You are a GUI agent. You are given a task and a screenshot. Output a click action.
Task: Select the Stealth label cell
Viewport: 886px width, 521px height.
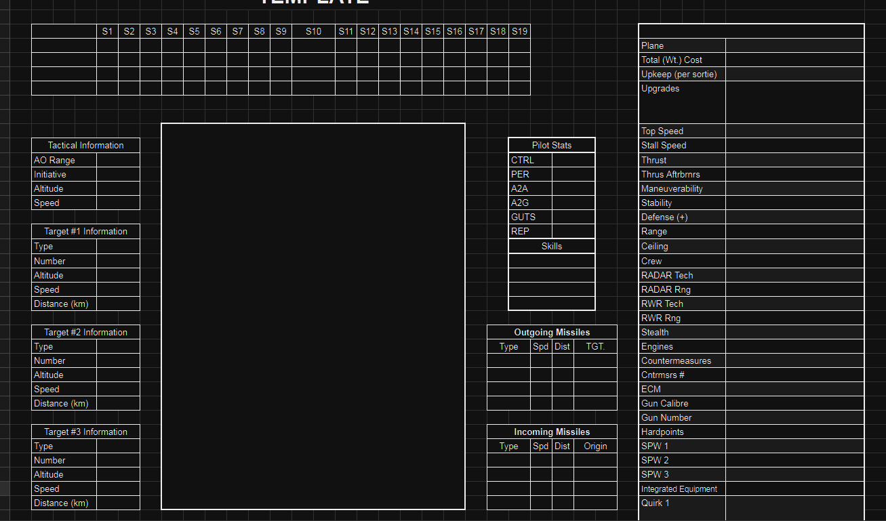(683, 332)
